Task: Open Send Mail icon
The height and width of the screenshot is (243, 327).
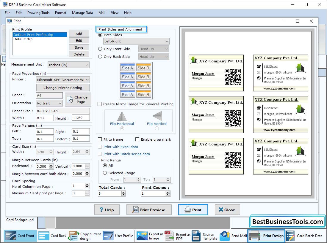Action: coord(225,236)
